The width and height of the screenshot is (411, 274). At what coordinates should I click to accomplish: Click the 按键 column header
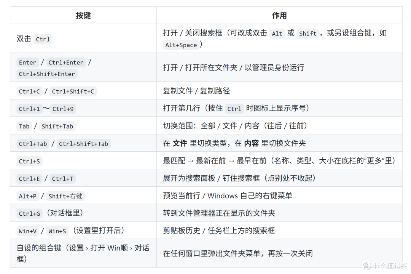click(x=83, y=16)
